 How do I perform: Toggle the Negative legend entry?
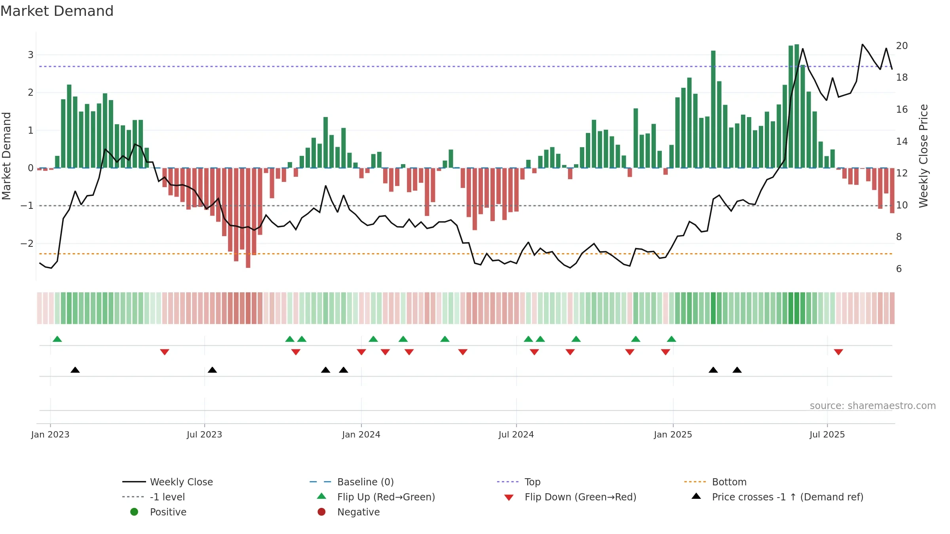[x=348, y=512]
